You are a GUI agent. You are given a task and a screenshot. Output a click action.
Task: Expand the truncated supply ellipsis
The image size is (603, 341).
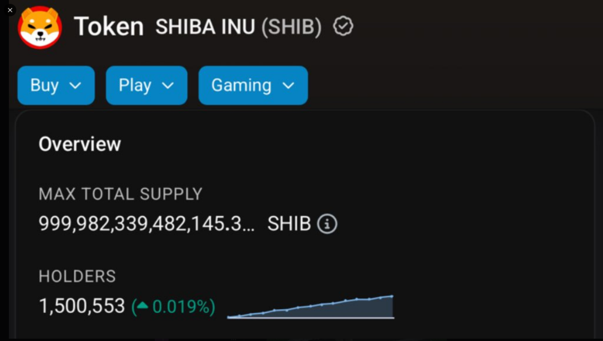click(x=249, y=225)
